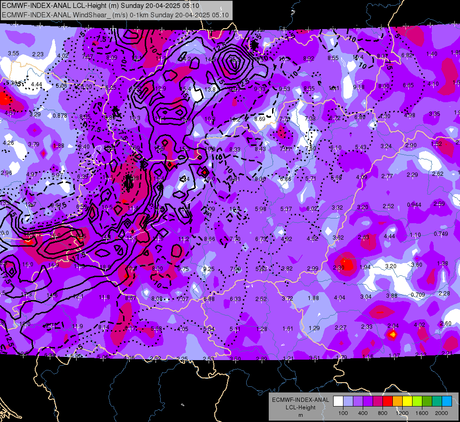
Task: Click the wind shear value '5.54'
Action: pos(209,329)
